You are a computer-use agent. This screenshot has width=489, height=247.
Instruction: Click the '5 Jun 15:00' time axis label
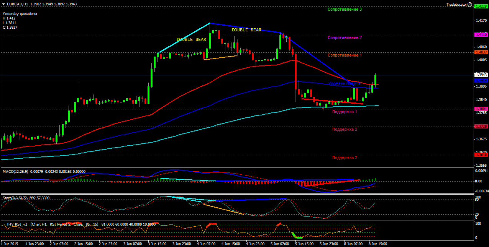coord(304,243)
